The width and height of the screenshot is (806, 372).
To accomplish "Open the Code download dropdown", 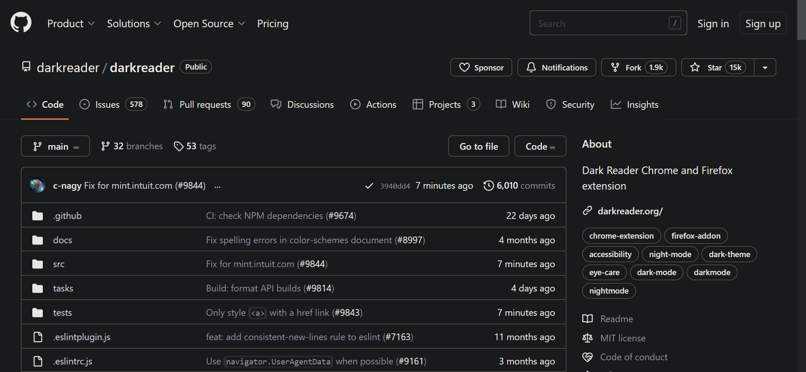I will tap(540, 146).
